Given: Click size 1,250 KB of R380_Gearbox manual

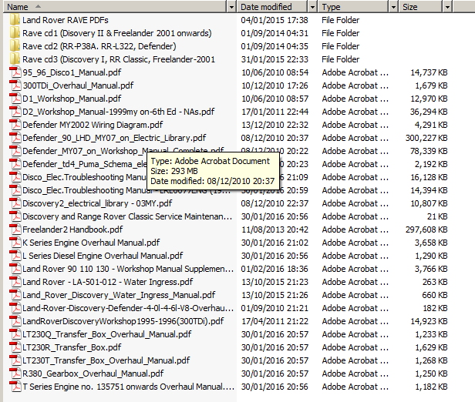Looking at the screenshot, I should pos(431,374).
